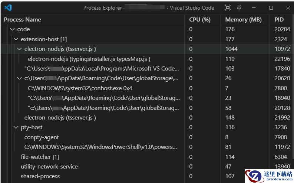294x183 pixels.
Task: Close the Process Explorer window
Action: (x=288, y=8)
